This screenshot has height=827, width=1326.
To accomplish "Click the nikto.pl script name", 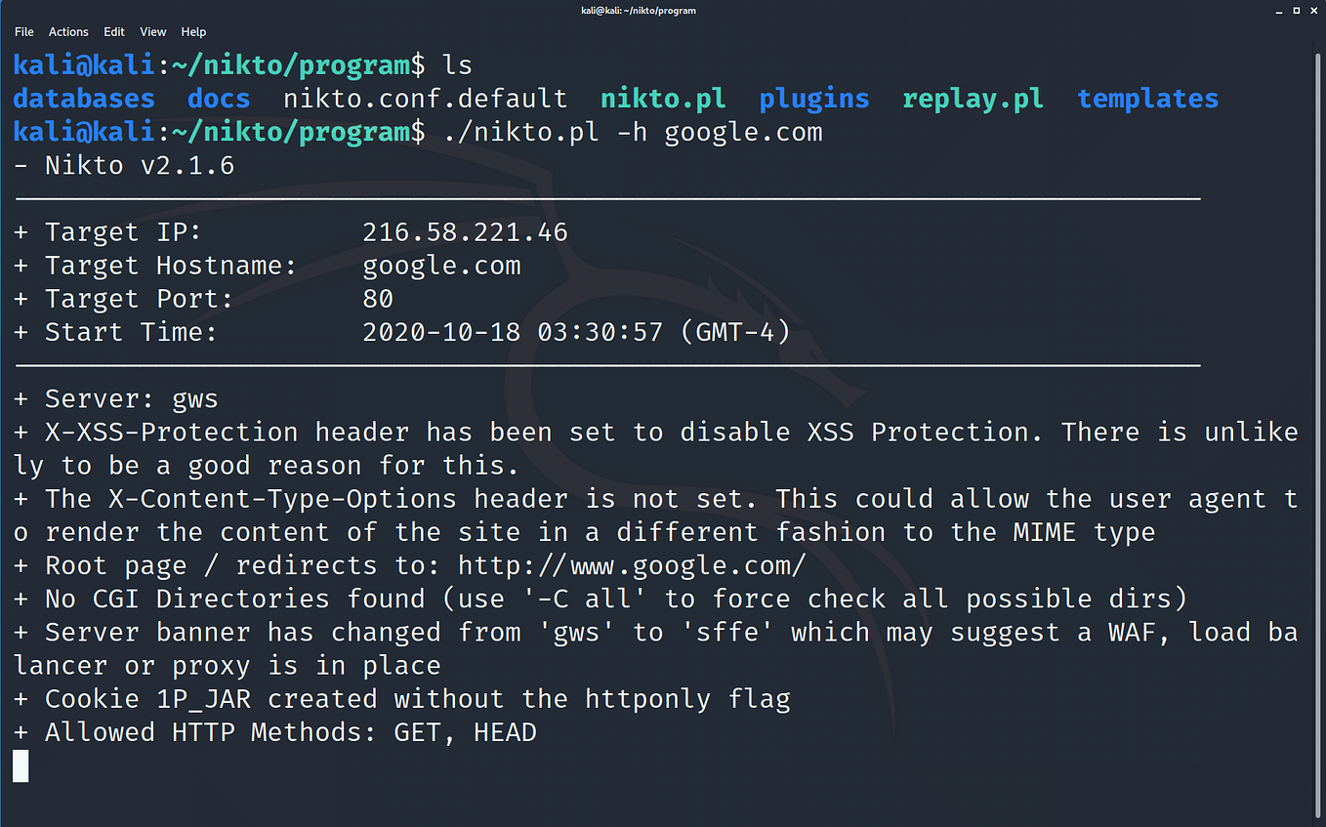I will point(663,98).
